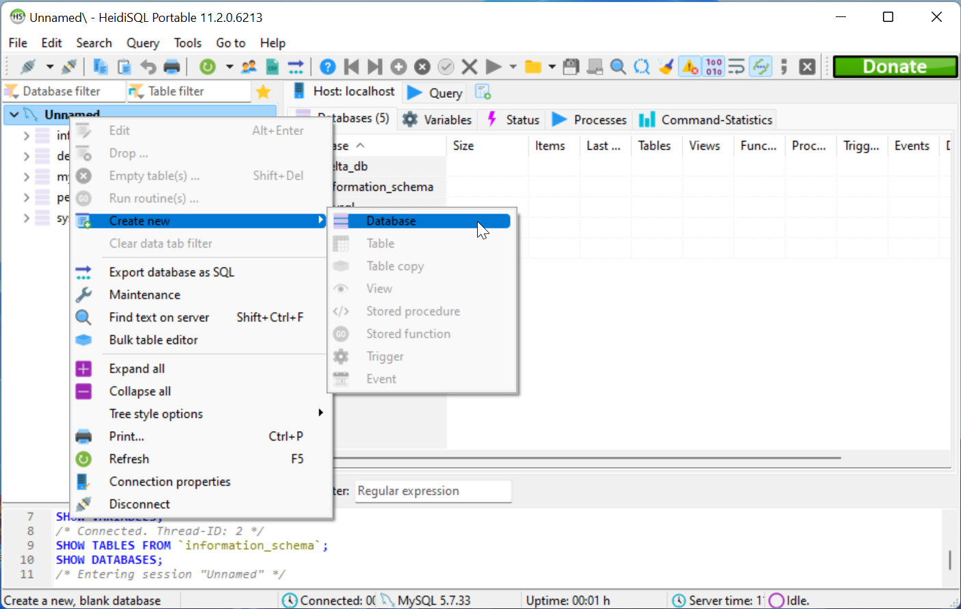This screenshot has width=961, height=609.
Task: Click the Undo toolbar icon
Action: pos(148,66)
